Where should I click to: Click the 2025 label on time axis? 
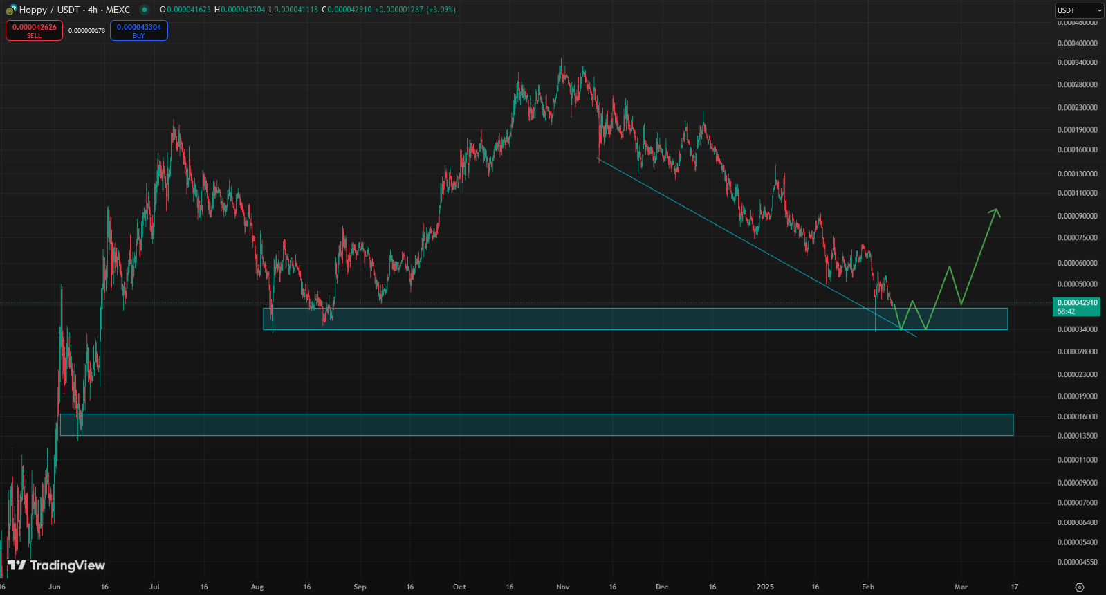pyautogui.click(x=765, y=587)
